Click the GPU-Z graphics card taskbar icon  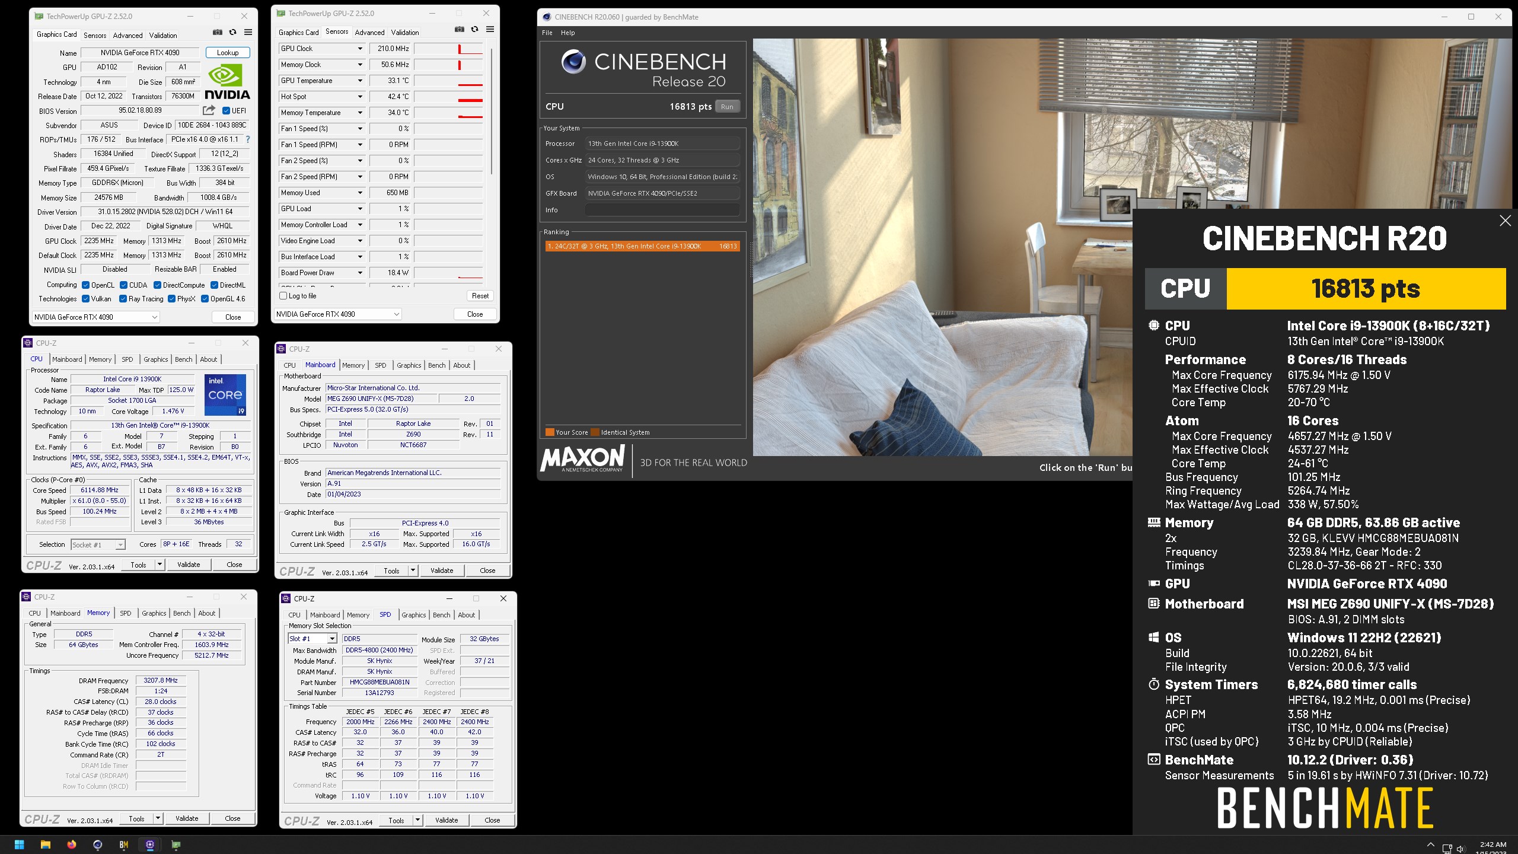[x=176, y=845]
